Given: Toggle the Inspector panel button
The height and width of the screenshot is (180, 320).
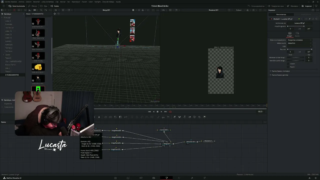Looking at the screenshot, I should [x=307, y=6].
